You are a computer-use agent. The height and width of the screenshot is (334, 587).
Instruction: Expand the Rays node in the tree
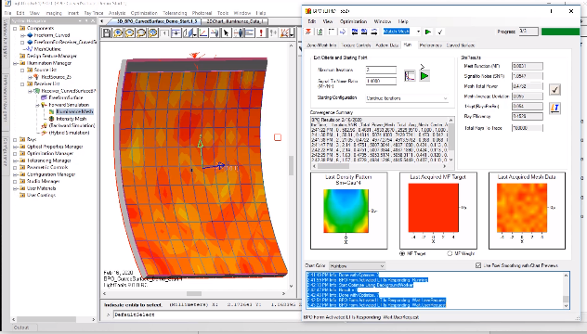(x=15, y=139)
